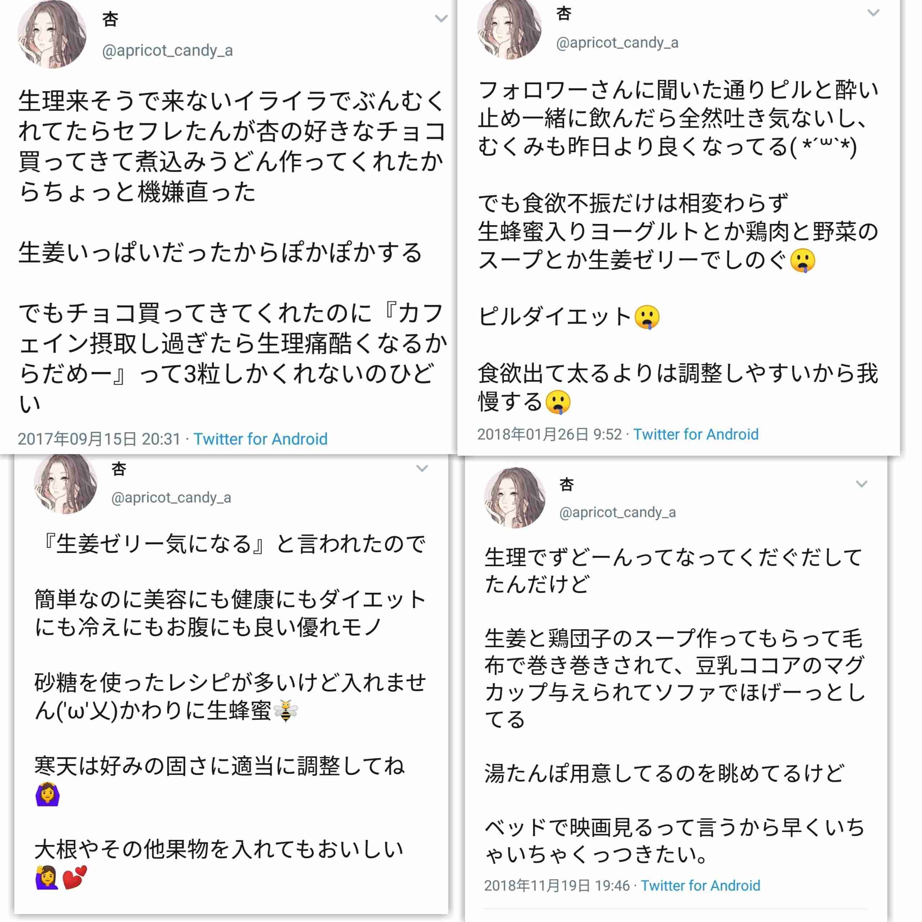The width and height of the screenshot is (922, 922).
Task: Expand the top-right tweet's options chevron
Action: click(873, 13)
